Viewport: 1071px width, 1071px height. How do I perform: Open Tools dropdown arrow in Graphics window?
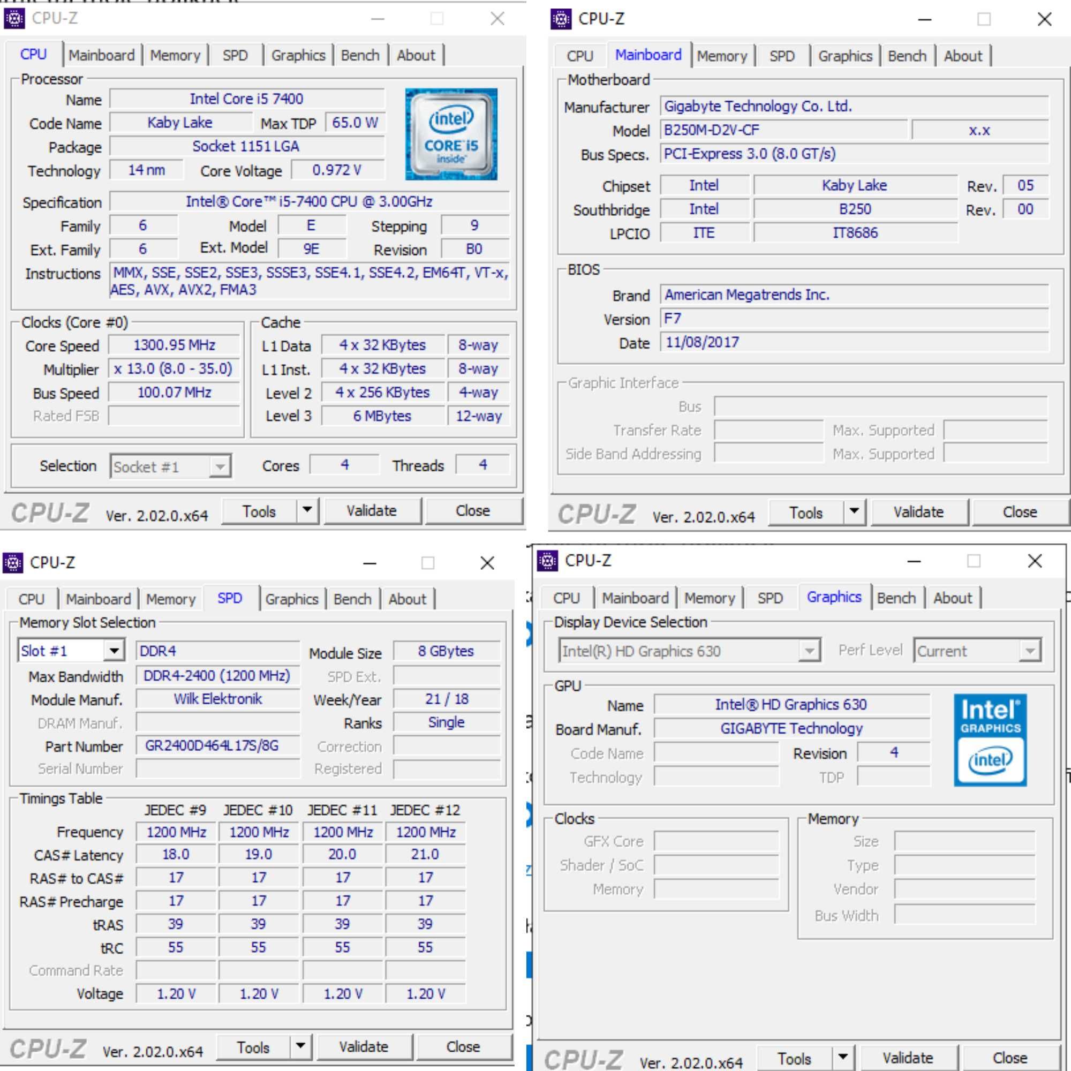click(842, 1058)
